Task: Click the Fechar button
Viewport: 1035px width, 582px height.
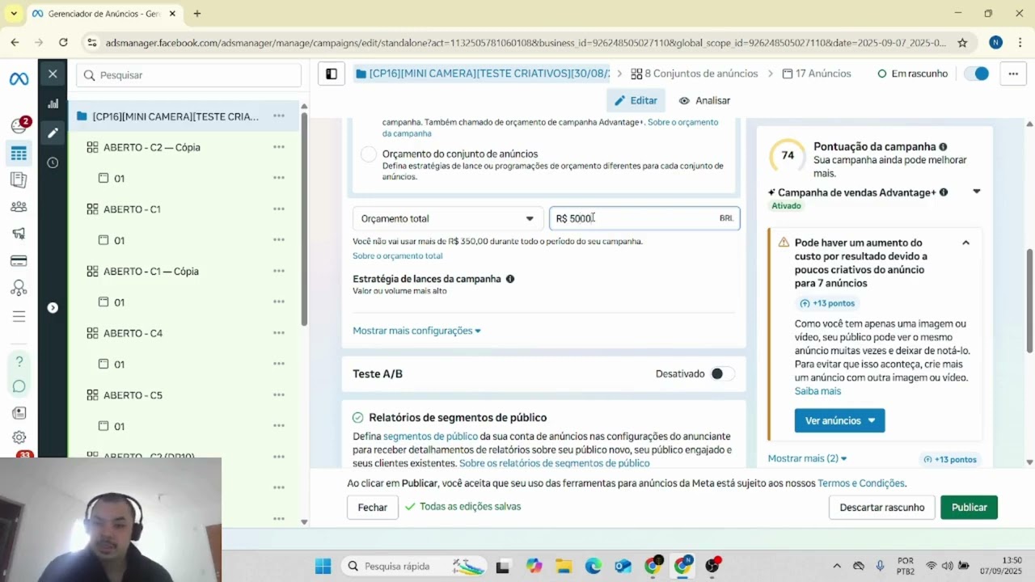Action: 373,507
